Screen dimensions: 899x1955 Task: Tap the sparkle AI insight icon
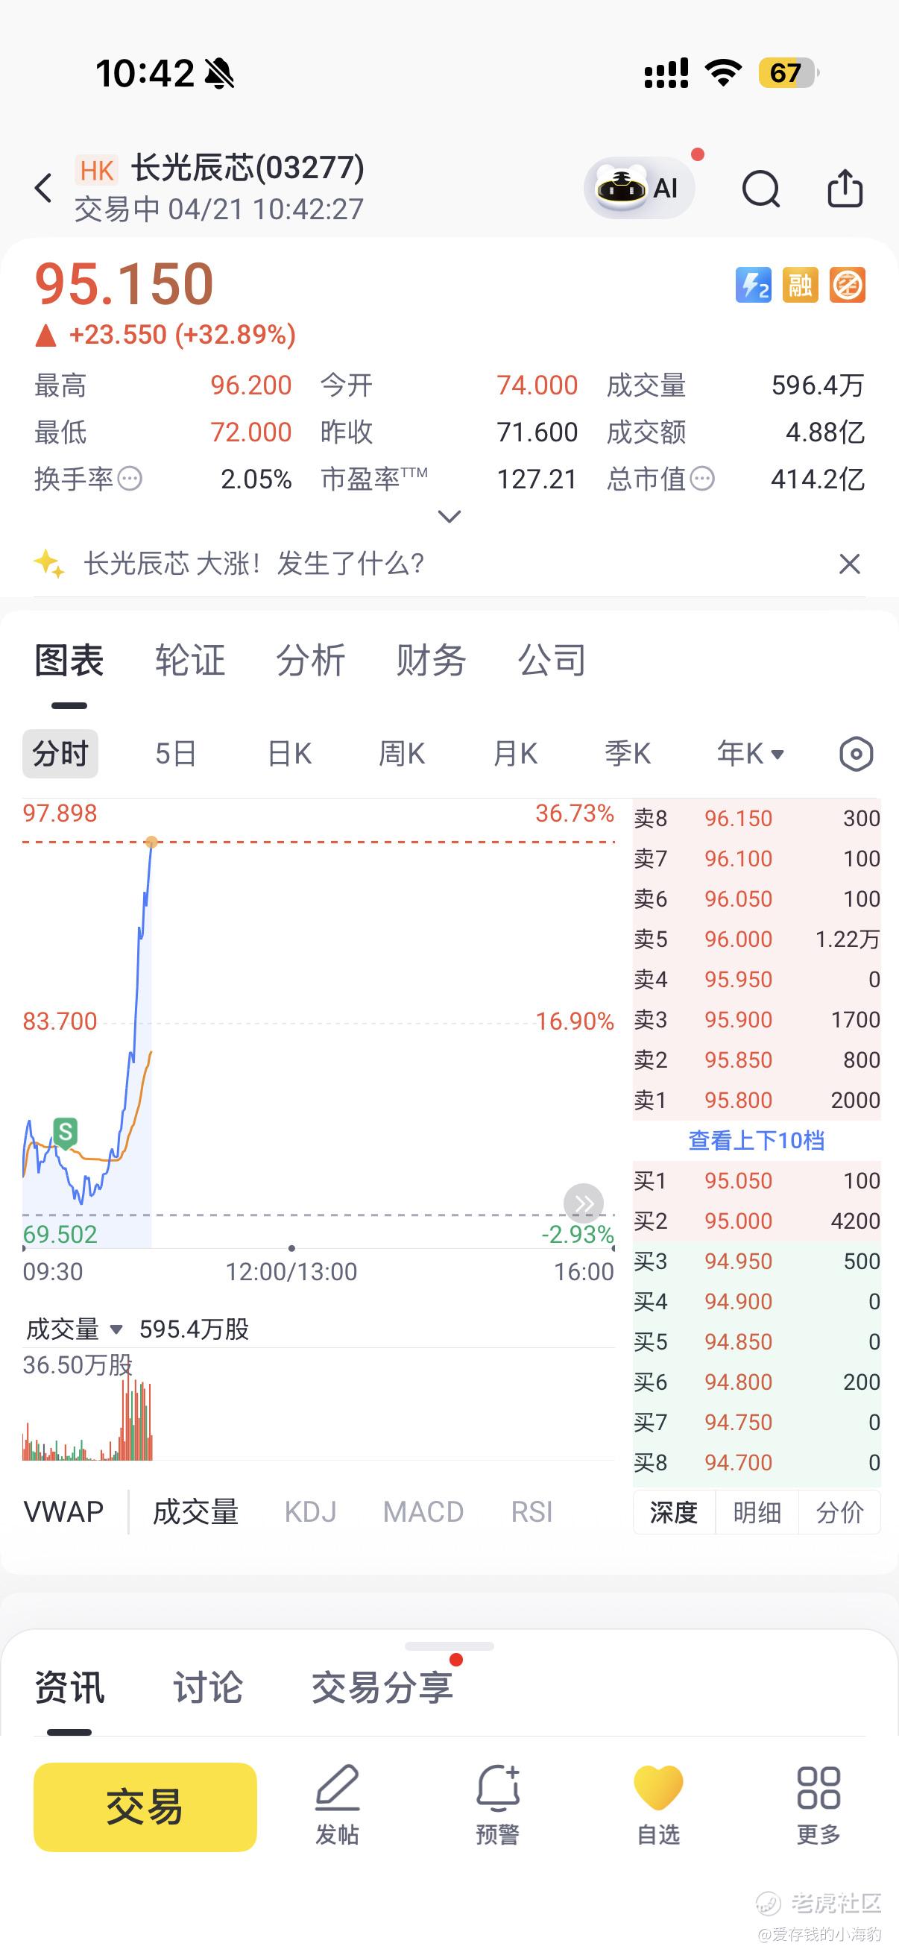49,563
